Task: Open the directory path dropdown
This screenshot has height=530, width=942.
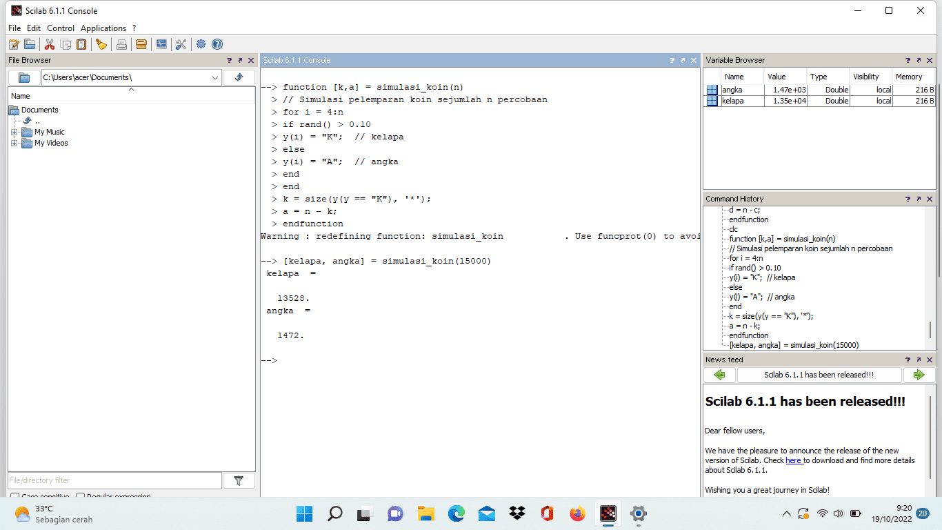Action: [x=215, y=77]
